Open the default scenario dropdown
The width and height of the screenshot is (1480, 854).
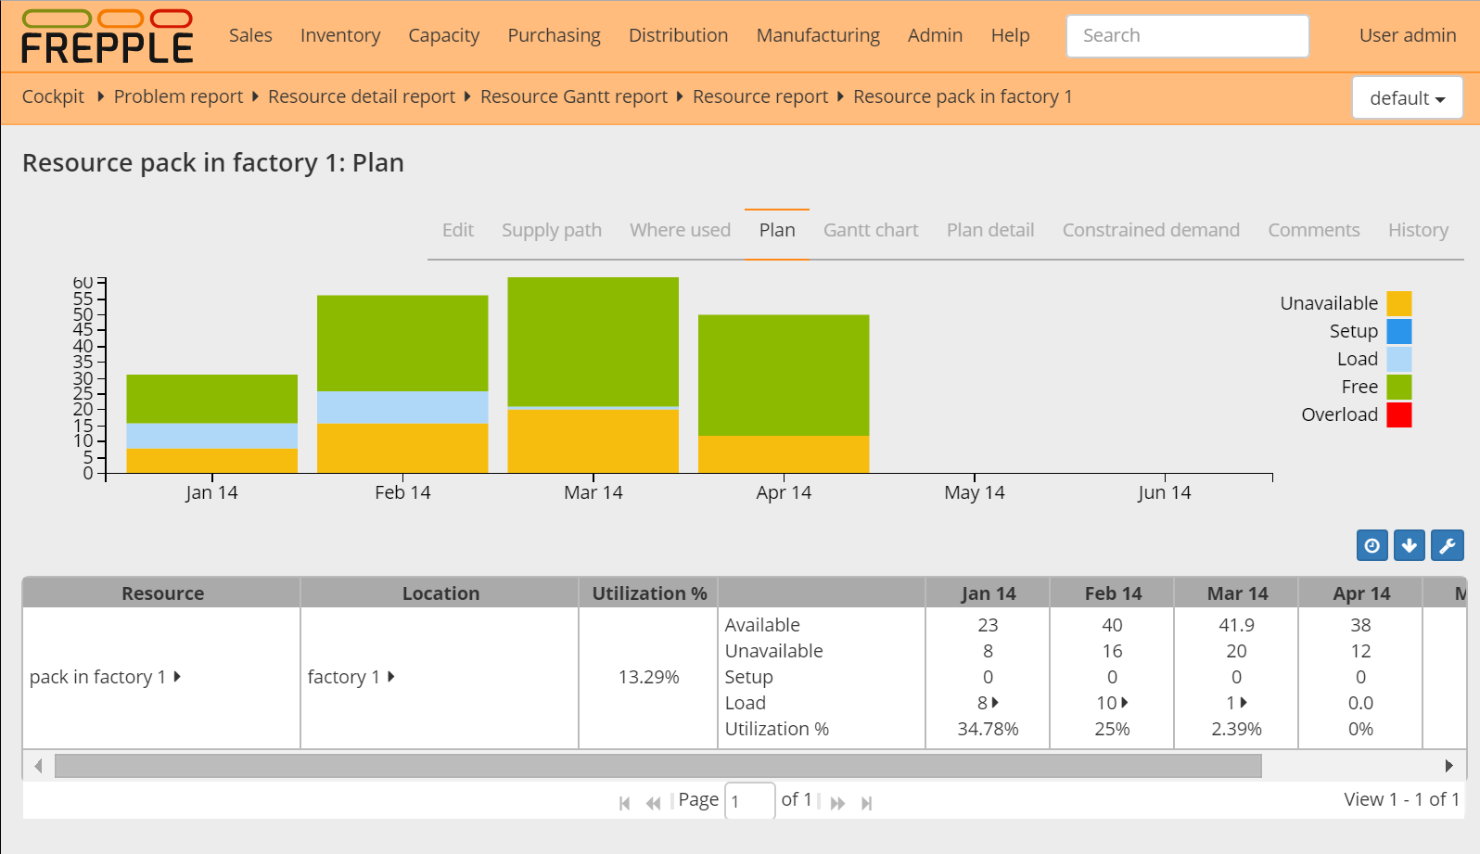(1407, 98)
